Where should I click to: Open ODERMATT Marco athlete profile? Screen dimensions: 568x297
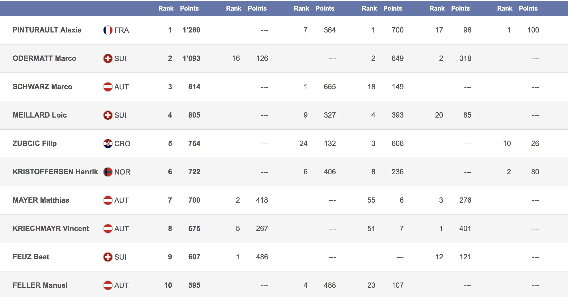point(44,59)
